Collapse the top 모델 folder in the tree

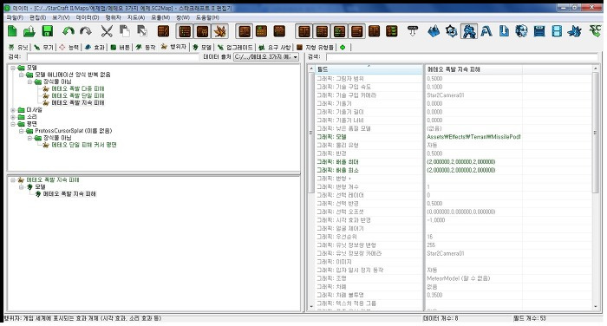coord(13,68)
